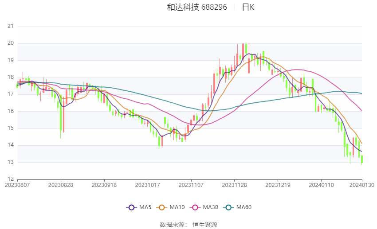Viewport: 377px width, 229px height.
Task: Toggle the MA10 legend series
Action: 170,207
